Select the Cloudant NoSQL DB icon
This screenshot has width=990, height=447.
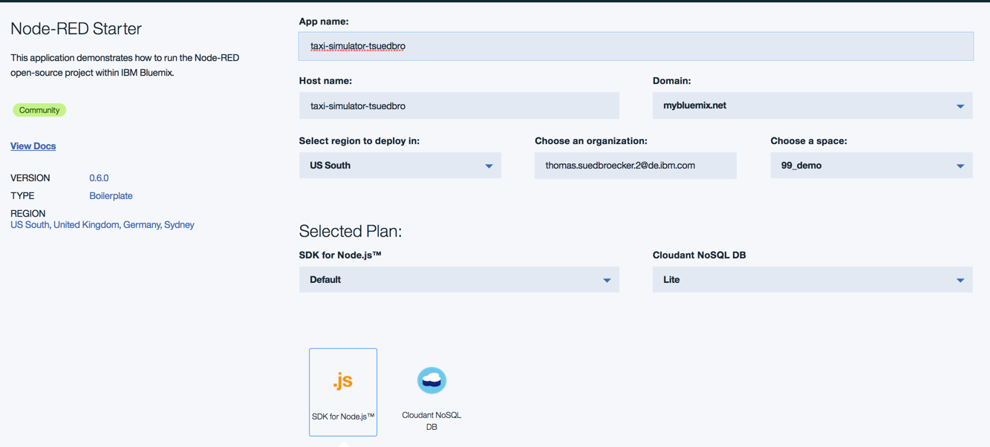(432, 380)
